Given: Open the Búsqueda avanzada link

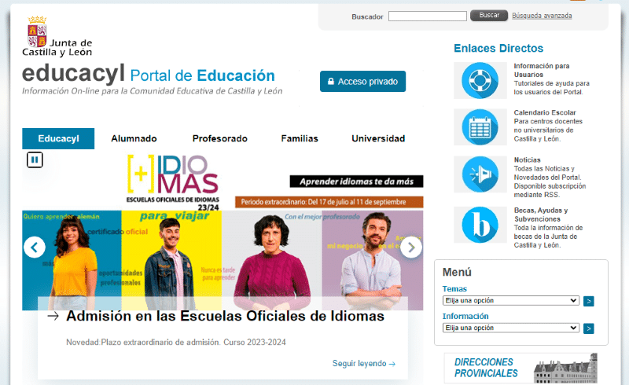Looking at the screenshot, I should [542, 16].
